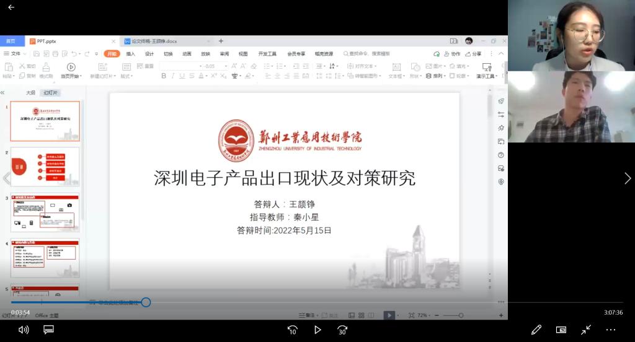Click the 分享 share button
Screen dimensions: 635x342
(474, 54)
